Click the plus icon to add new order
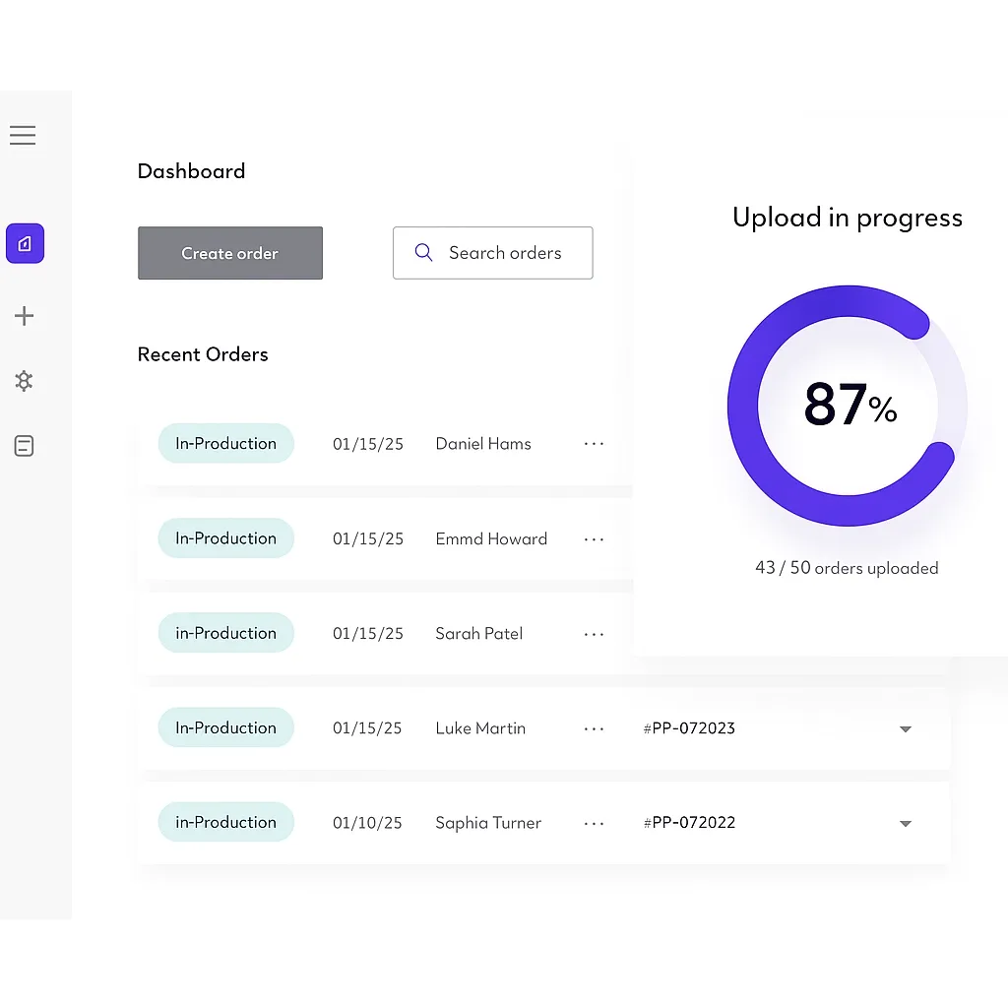The image size is (1008, 1008). click(x=24, y=316)
